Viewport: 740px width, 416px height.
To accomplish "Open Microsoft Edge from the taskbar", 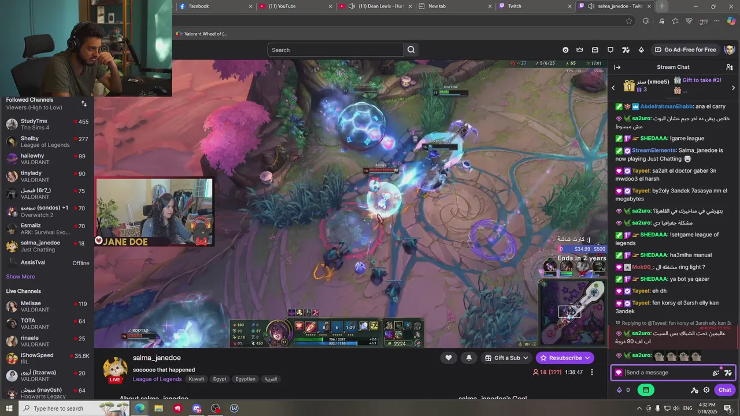I will click(x=140, y=408).
